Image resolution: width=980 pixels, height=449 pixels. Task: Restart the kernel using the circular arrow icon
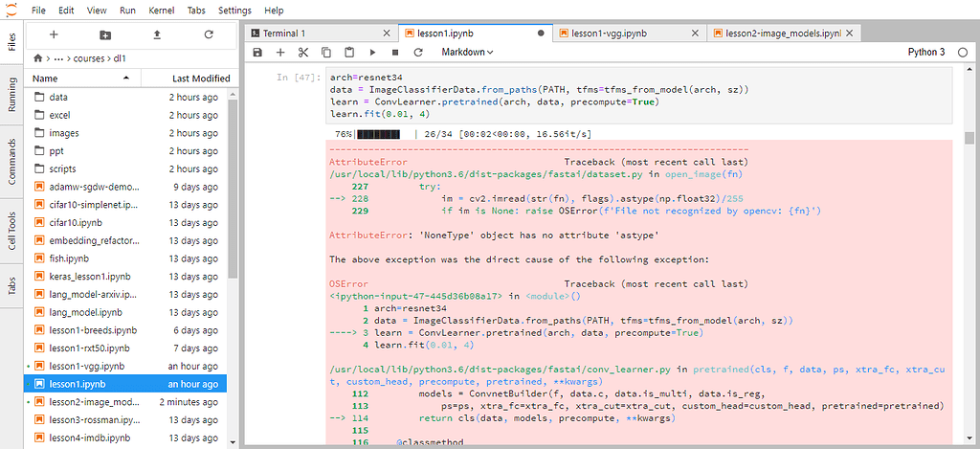point(418,52)
